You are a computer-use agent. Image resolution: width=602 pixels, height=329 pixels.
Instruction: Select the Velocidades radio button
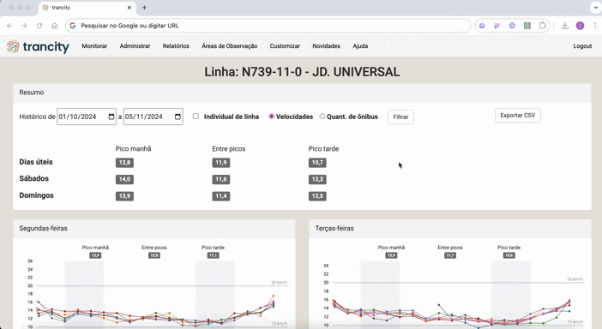(272, 117)
